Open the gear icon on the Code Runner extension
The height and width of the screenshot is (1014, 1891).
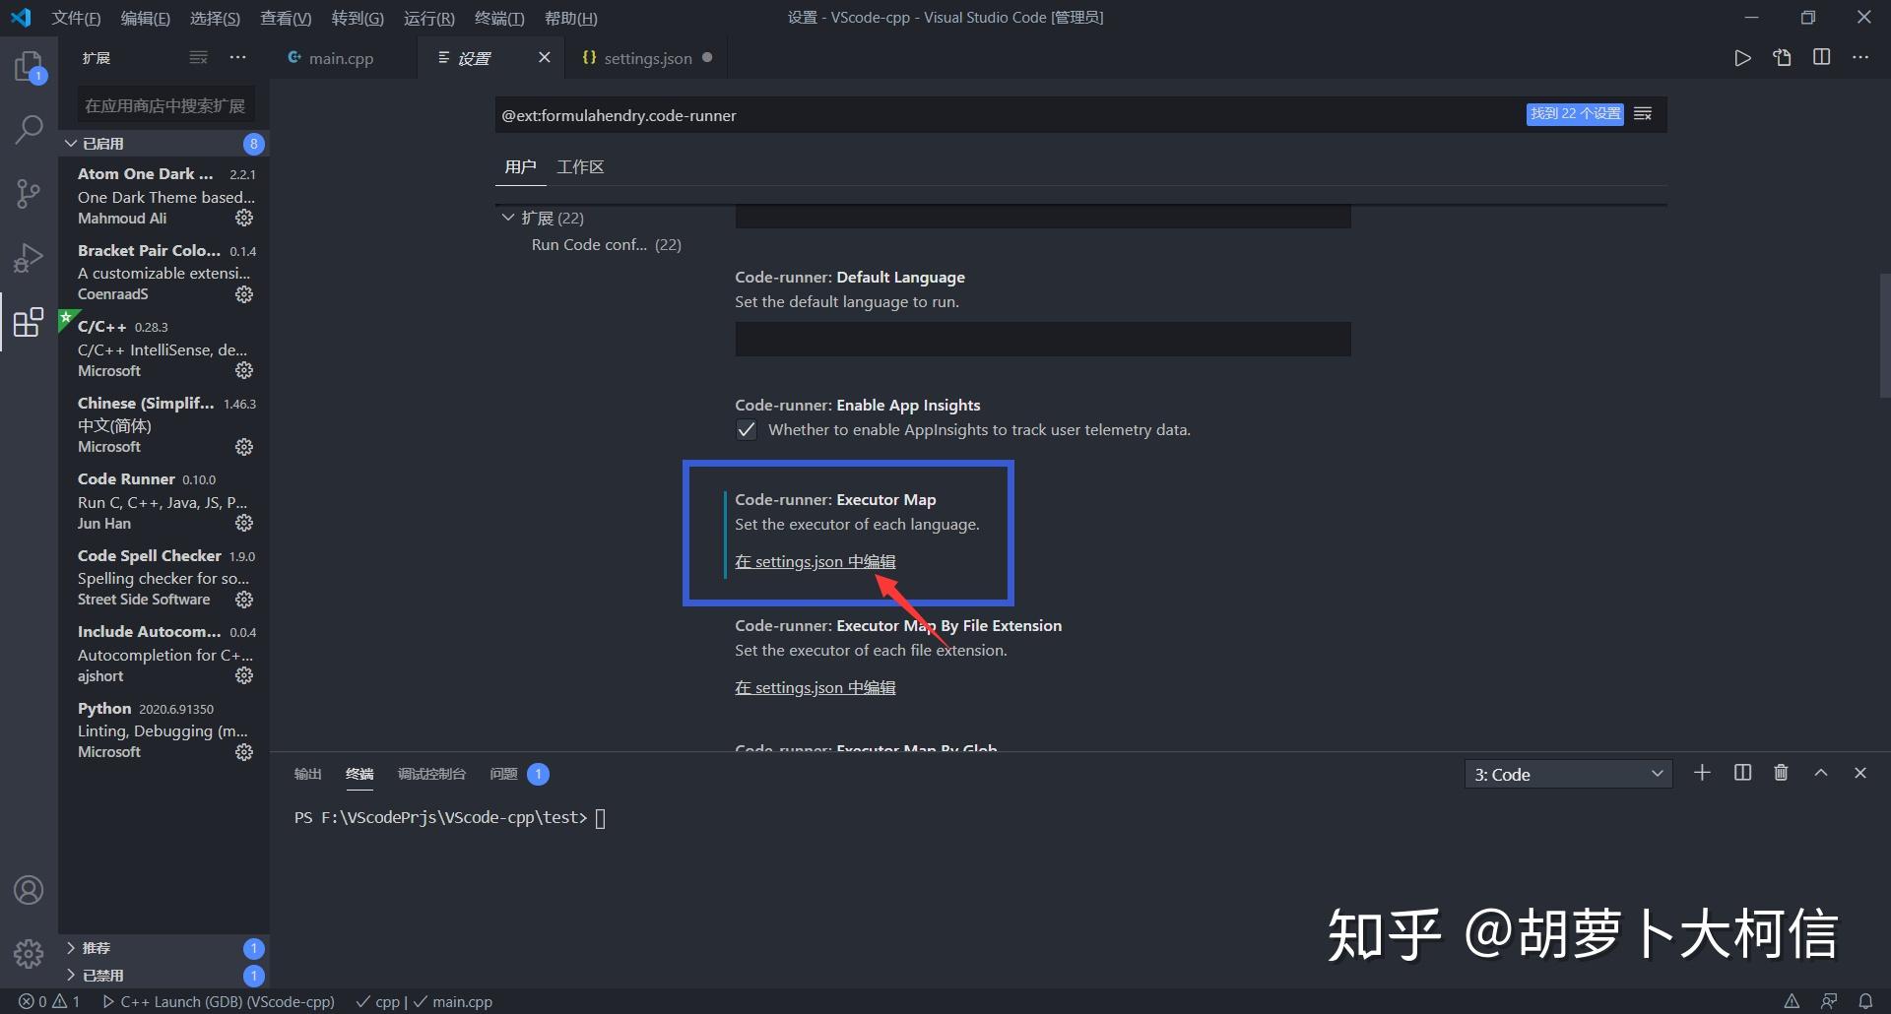click(243, 523)
